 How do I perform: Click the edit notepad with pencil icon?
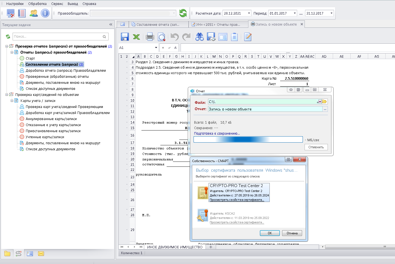[248, 37]
